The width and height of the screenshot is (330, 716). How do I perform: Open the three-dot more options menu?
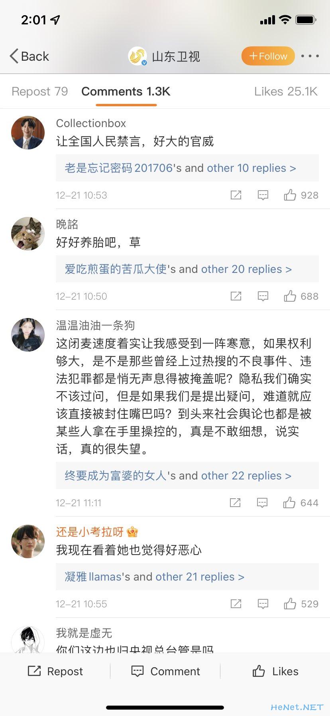click(x=310, y=56)
